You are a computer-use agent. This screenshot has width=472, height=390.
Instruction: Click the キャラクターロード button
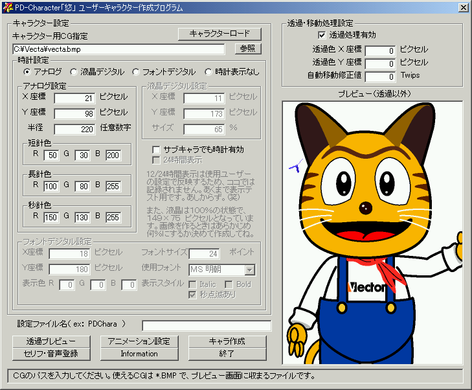click(219, 34)
